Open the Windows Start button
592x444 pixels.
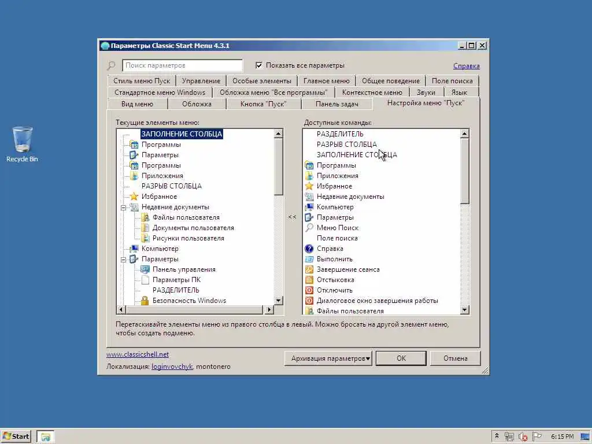click(x=16, y=436)
